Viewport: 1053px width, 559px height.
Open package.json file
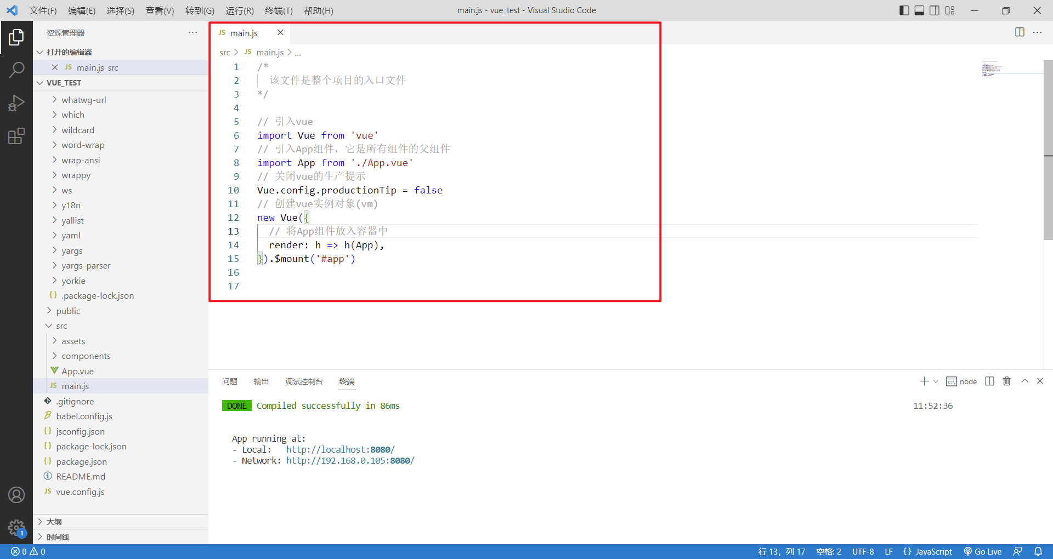[121, 461]
